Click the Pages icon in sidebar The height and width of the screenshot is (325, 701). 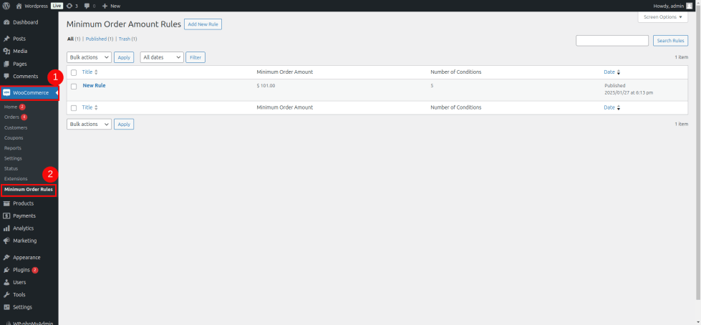6,64
